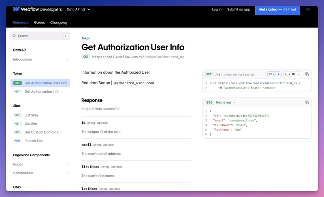This screenshot has width=324, height=197.
Task: Switch to the Guides tab
Action: click(x=39, y=23)
